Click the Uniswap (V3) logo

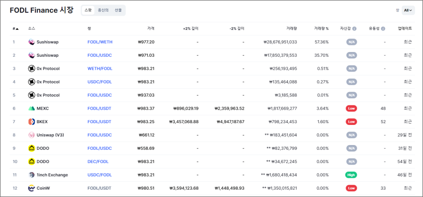(x=32, y=135)
